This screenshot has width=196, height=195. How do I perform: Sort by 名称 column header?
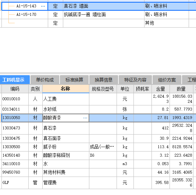[x=66, y=89]
